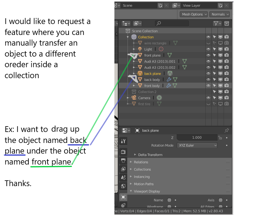Open the Object properties tab
263x215 pixels.
(x=123, y=197)
